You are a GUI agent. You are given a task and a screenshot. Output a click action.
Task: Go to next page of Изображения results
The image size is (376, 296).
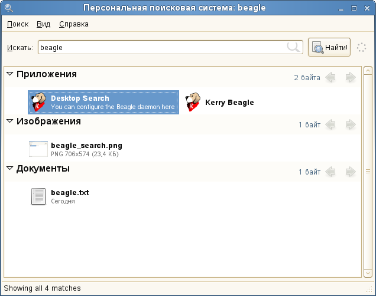tap(351, 124)
